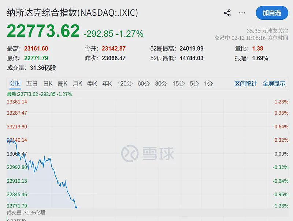Image resolution: width=293 pixels, height=221 pixels.
Task: Click the 成交量 value 31.36亿股 in stats
Action: point(43,68)
